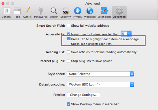This screenshot has height=110, width=158.
Task: Select the Advanced gear tab
Action: [119, 13]
